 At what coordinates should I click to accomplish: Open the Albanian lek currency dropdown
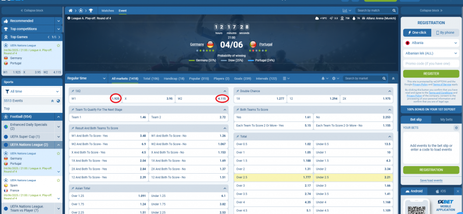431,53
